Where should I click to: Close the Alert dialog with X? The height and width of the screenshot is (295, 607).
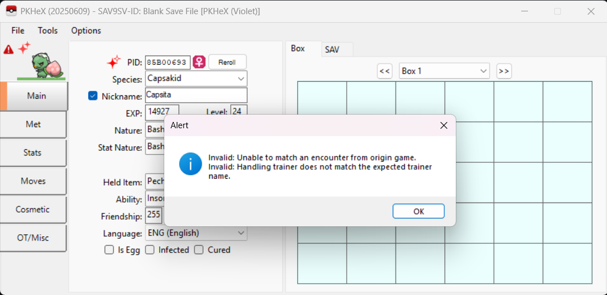pyautogui.click(x=444, y=125)
